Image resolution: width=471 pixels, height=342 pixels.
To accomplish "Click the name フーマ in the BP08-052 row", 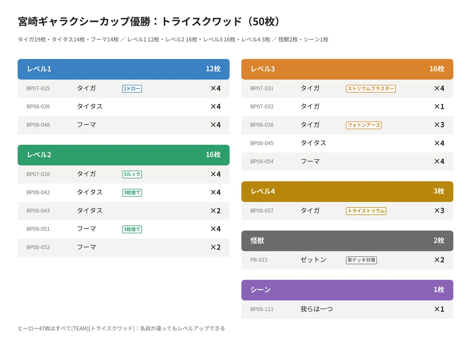I will (x=86, y=247).
